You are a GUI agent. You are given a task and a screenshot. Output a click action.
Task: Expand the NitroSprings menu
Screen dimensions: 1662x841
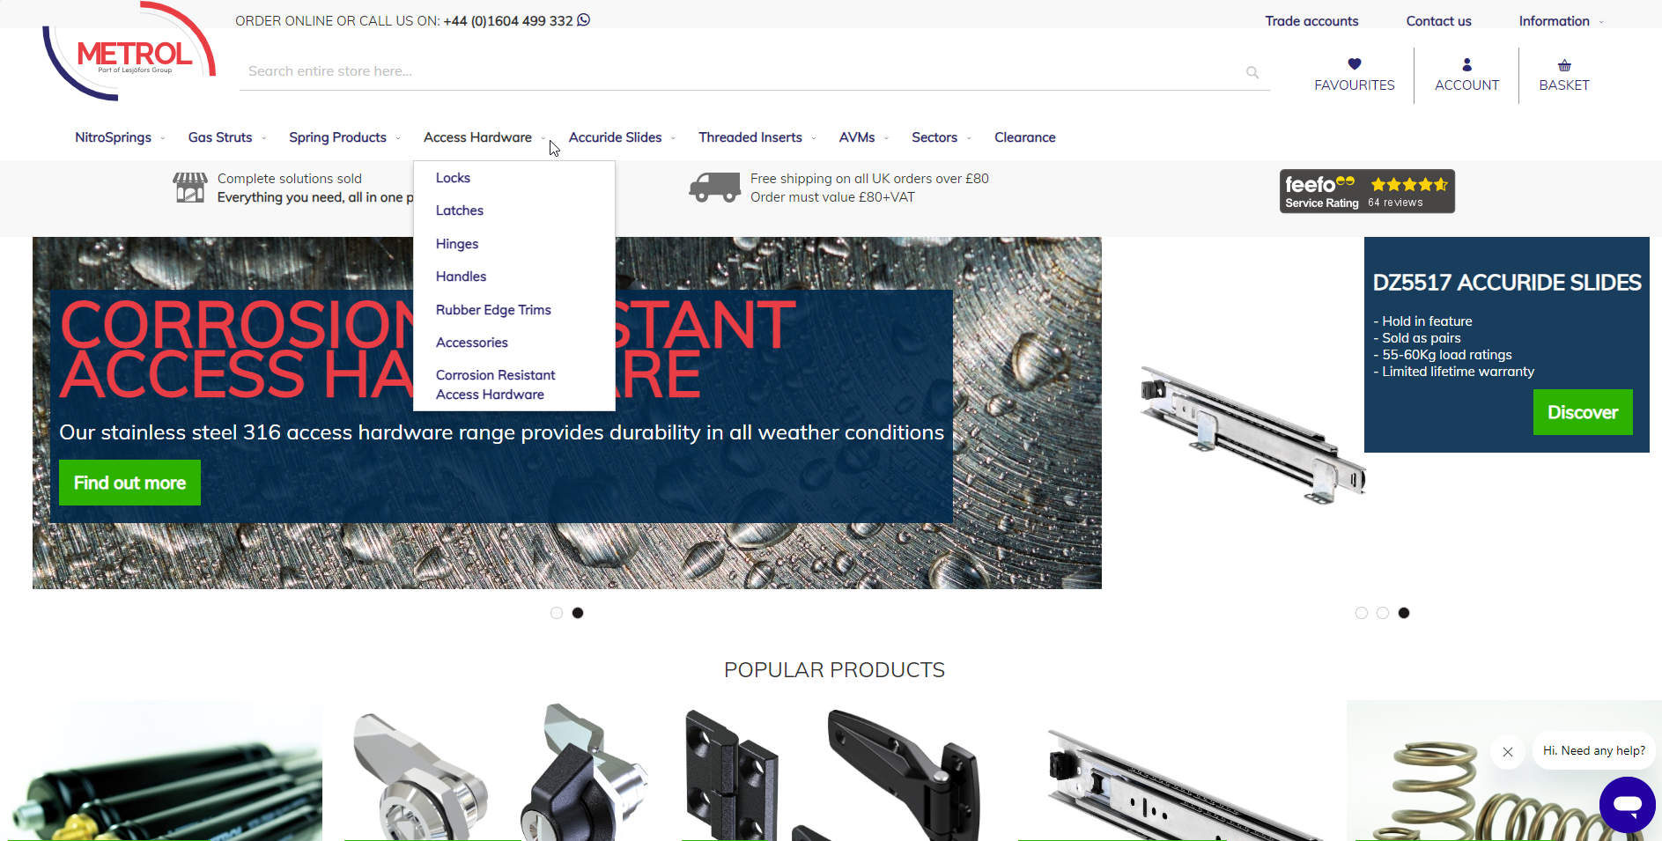[120, 137]
